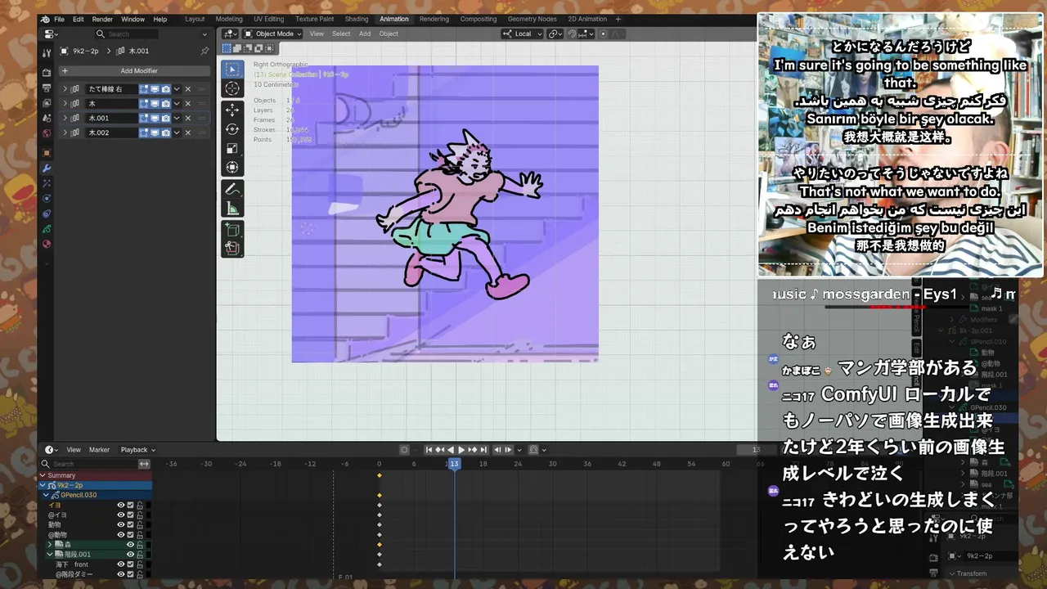Open the Physics properties tab
Image resolution: width=1047 pixels, height=589 pixels.
pos(47,198)
